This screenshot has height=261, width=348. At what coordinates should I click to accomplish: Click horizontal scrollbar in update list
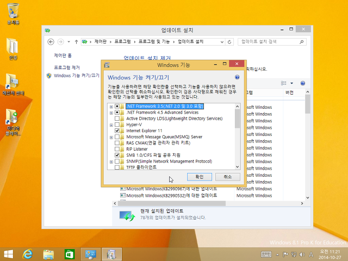171,203
